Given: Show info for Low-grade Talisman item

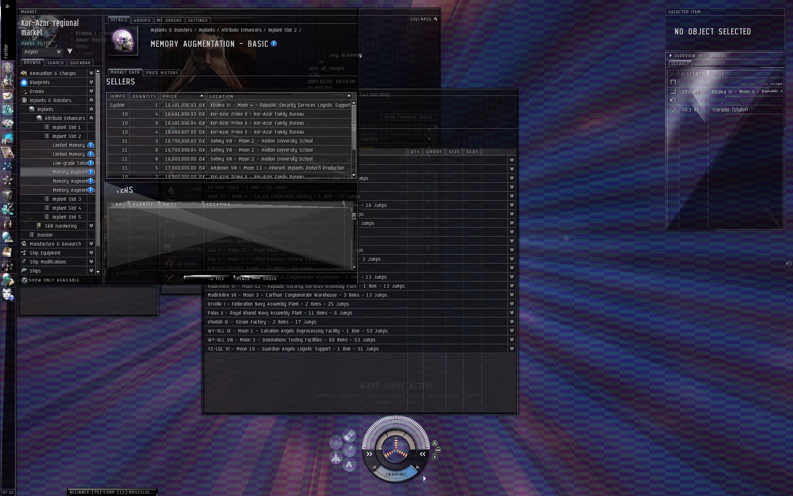Looking at the screenshot, I should click(x=91, y=163).
